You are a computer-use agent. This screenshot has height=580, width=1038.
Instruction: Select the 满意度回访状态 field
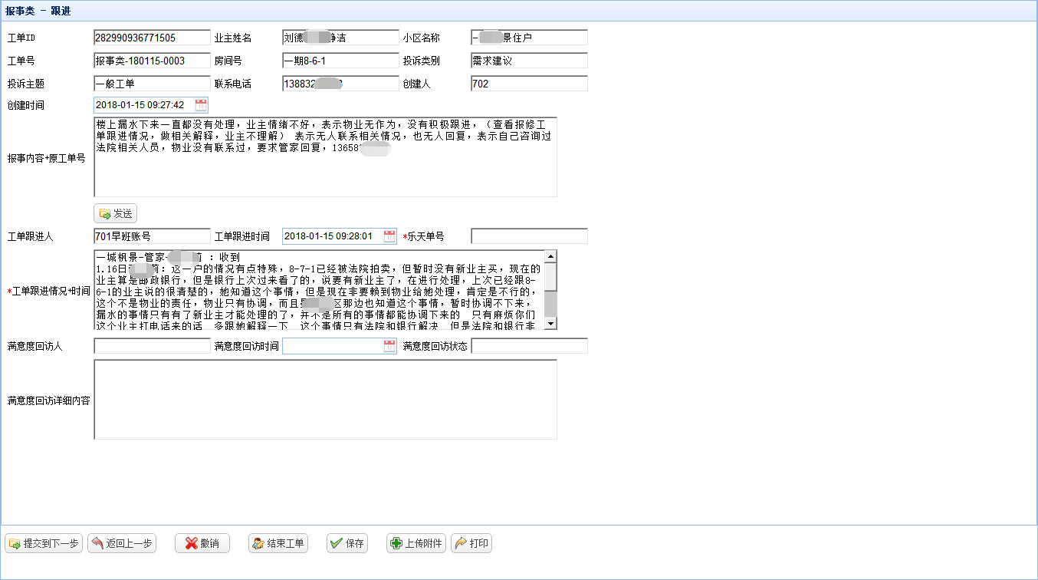(529, 347)
